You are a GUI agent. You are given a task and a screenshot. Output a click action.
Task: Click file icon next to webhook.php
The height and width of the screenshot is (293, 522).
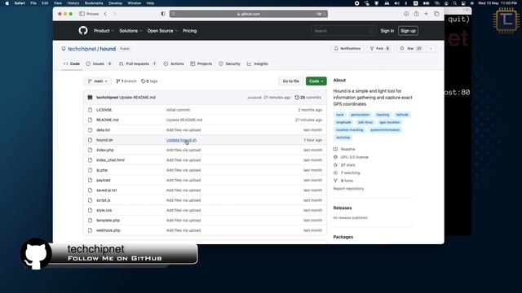click(x=90, y=230)
